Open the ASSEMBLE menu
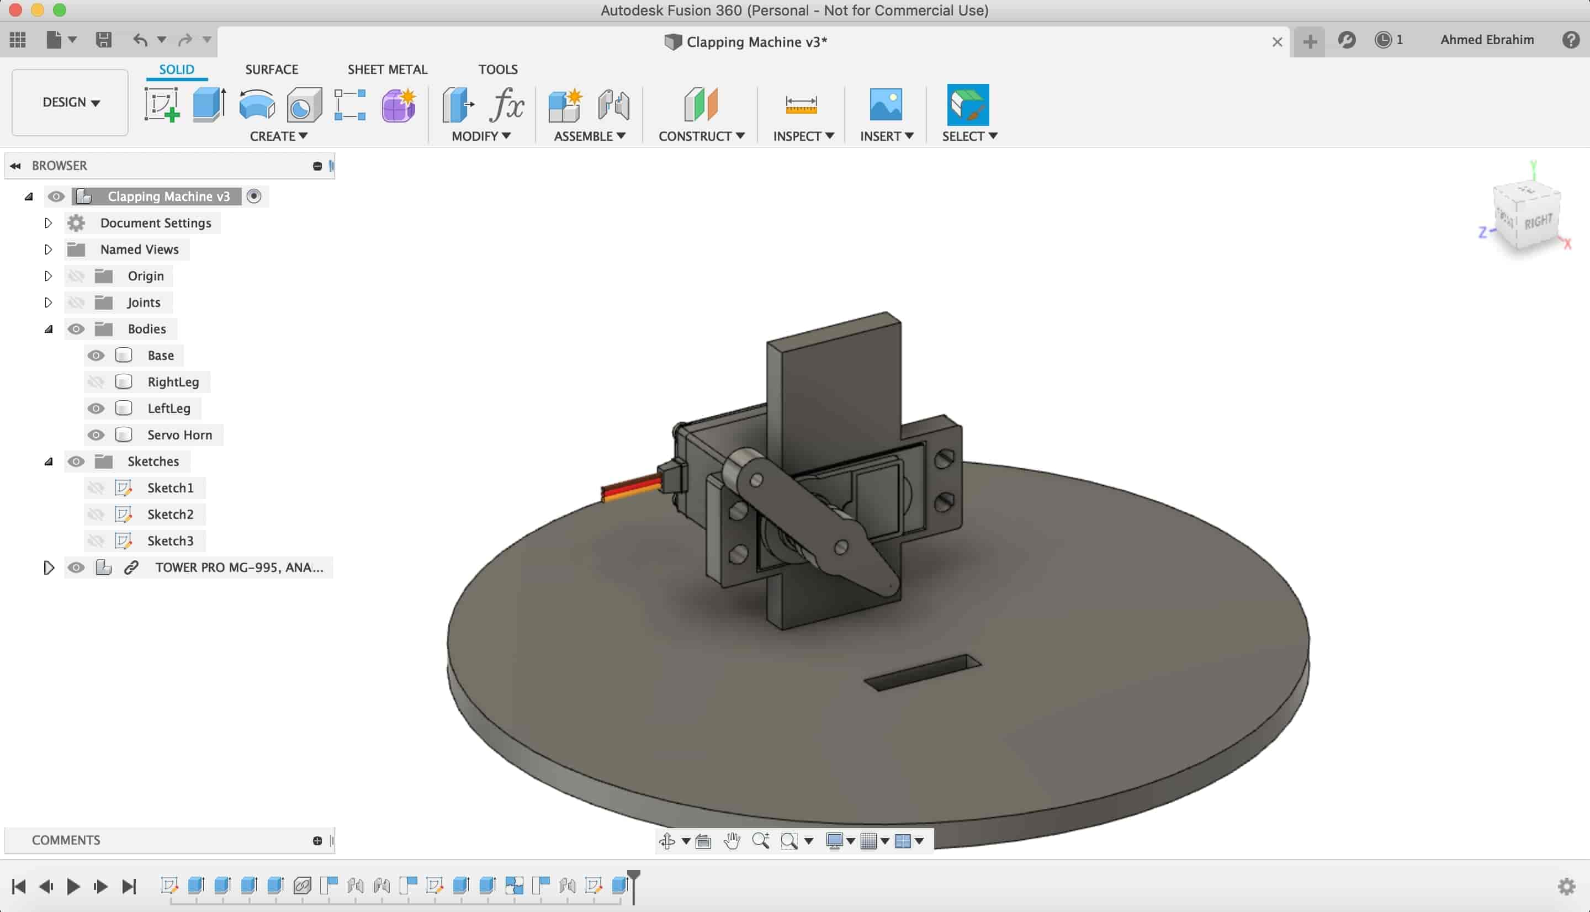Viewport: 1590px width, 912px height. click(x=589, y=136)
